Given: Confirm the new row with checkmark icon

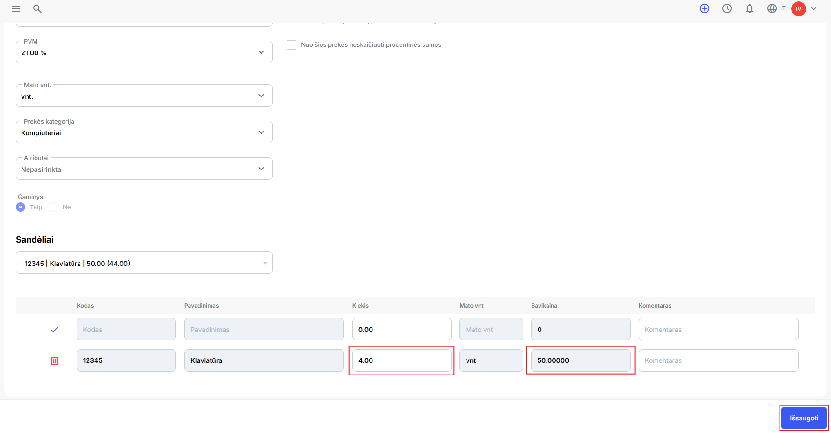Looking at the screenshot, I should tap(54, 330).
